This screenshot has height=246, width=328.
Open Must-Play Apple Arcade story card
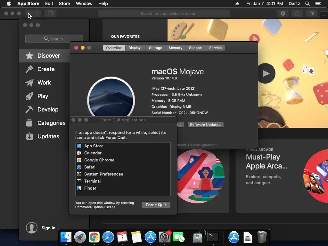point(282,176)
